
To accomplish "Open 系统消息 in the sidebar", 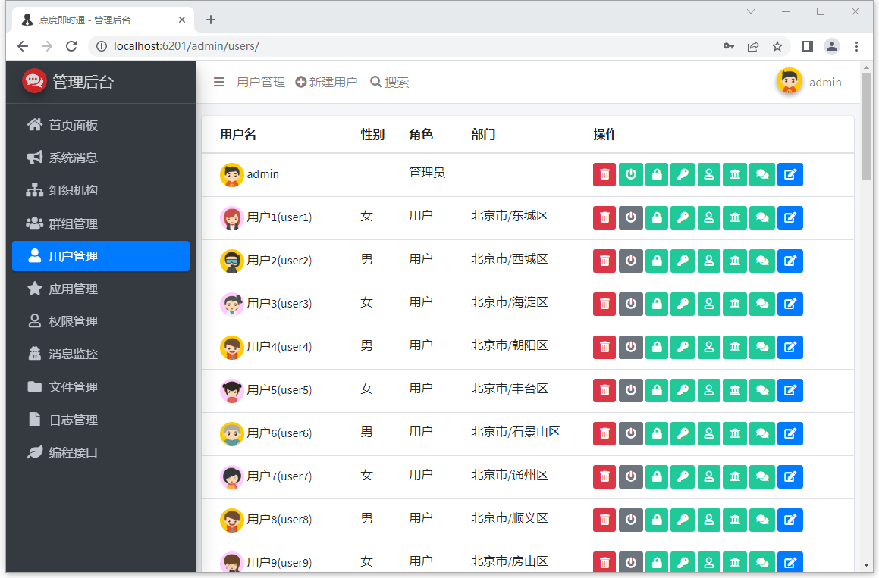I will pos(101,158).
